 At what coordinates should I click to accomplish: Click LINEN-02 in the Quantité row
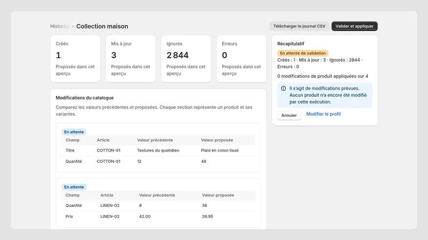pos(110,205)
